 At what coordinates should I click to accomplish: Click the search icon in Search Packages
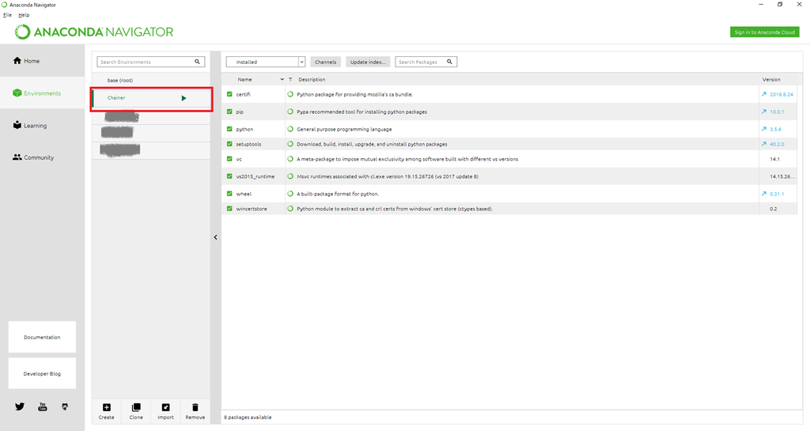(449, 62)
